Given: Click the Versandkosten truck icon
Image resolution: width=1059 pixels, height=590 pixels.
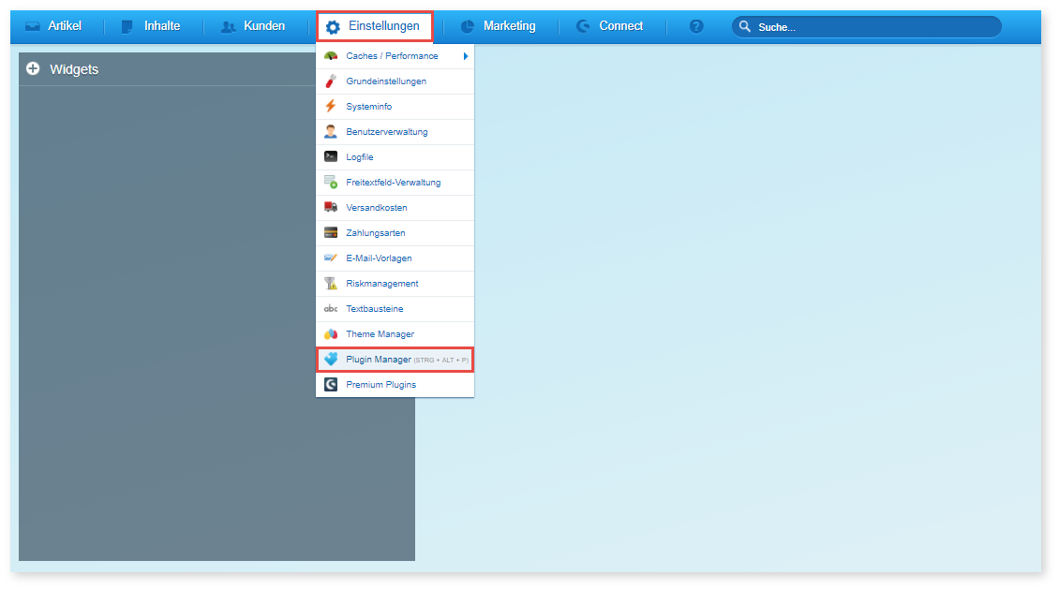Looking at the screenshot, I should pos(331,207).
